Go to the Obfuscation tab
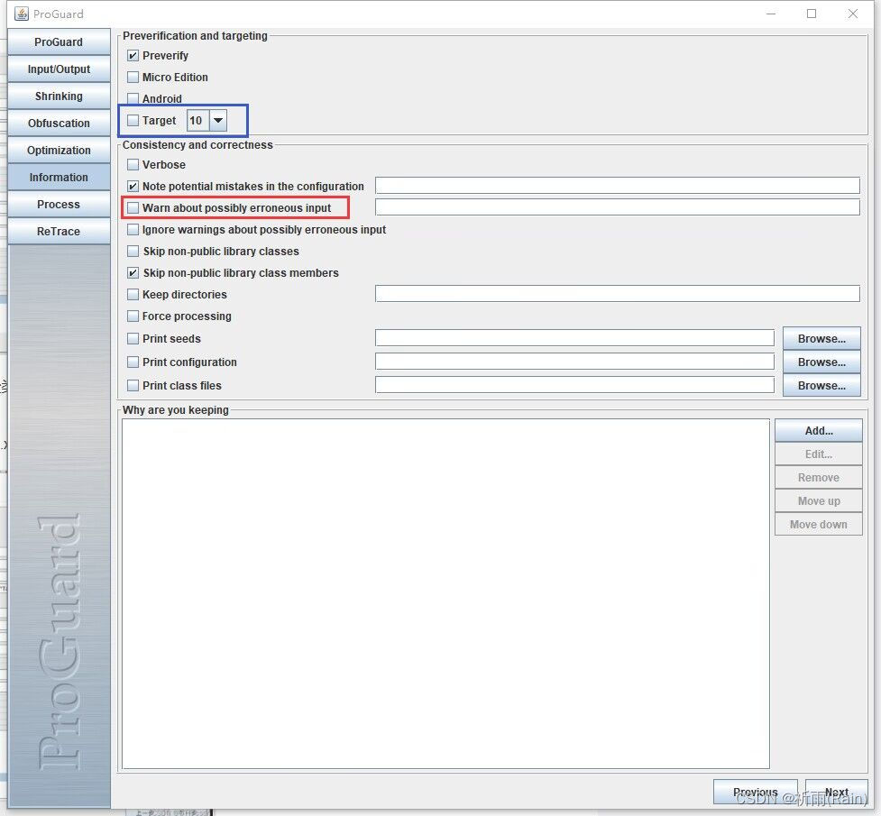 pyautogui.click(x=59, y=123)
